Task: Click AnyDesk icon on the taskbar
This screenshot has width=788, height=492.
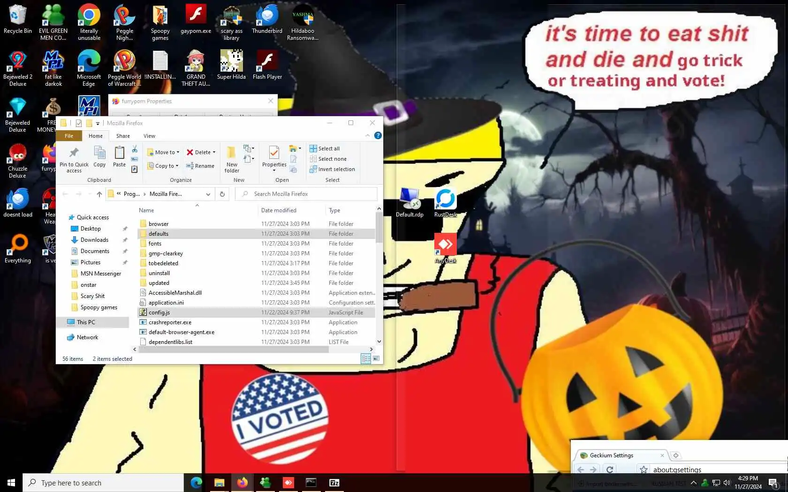Action: [x=288, y=483]
